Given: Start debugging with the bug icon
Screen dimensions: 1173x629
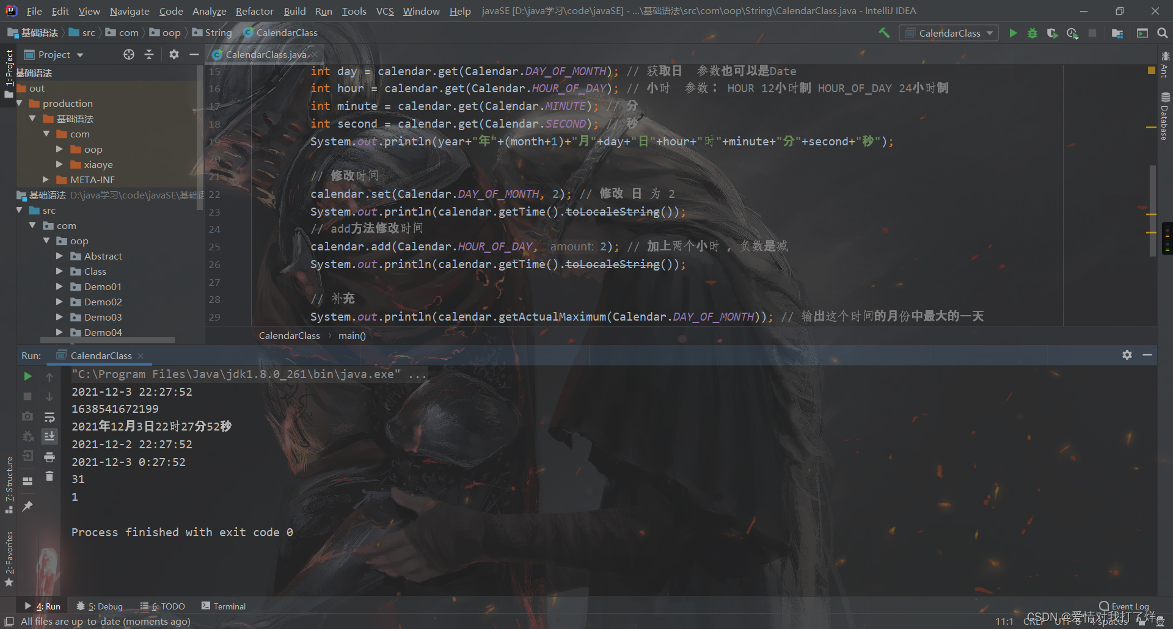Looking at the screenshot, I should [1032, 33].
